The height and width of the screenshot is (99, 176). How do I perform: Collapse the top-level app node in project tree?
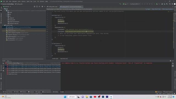coord(3,9)
